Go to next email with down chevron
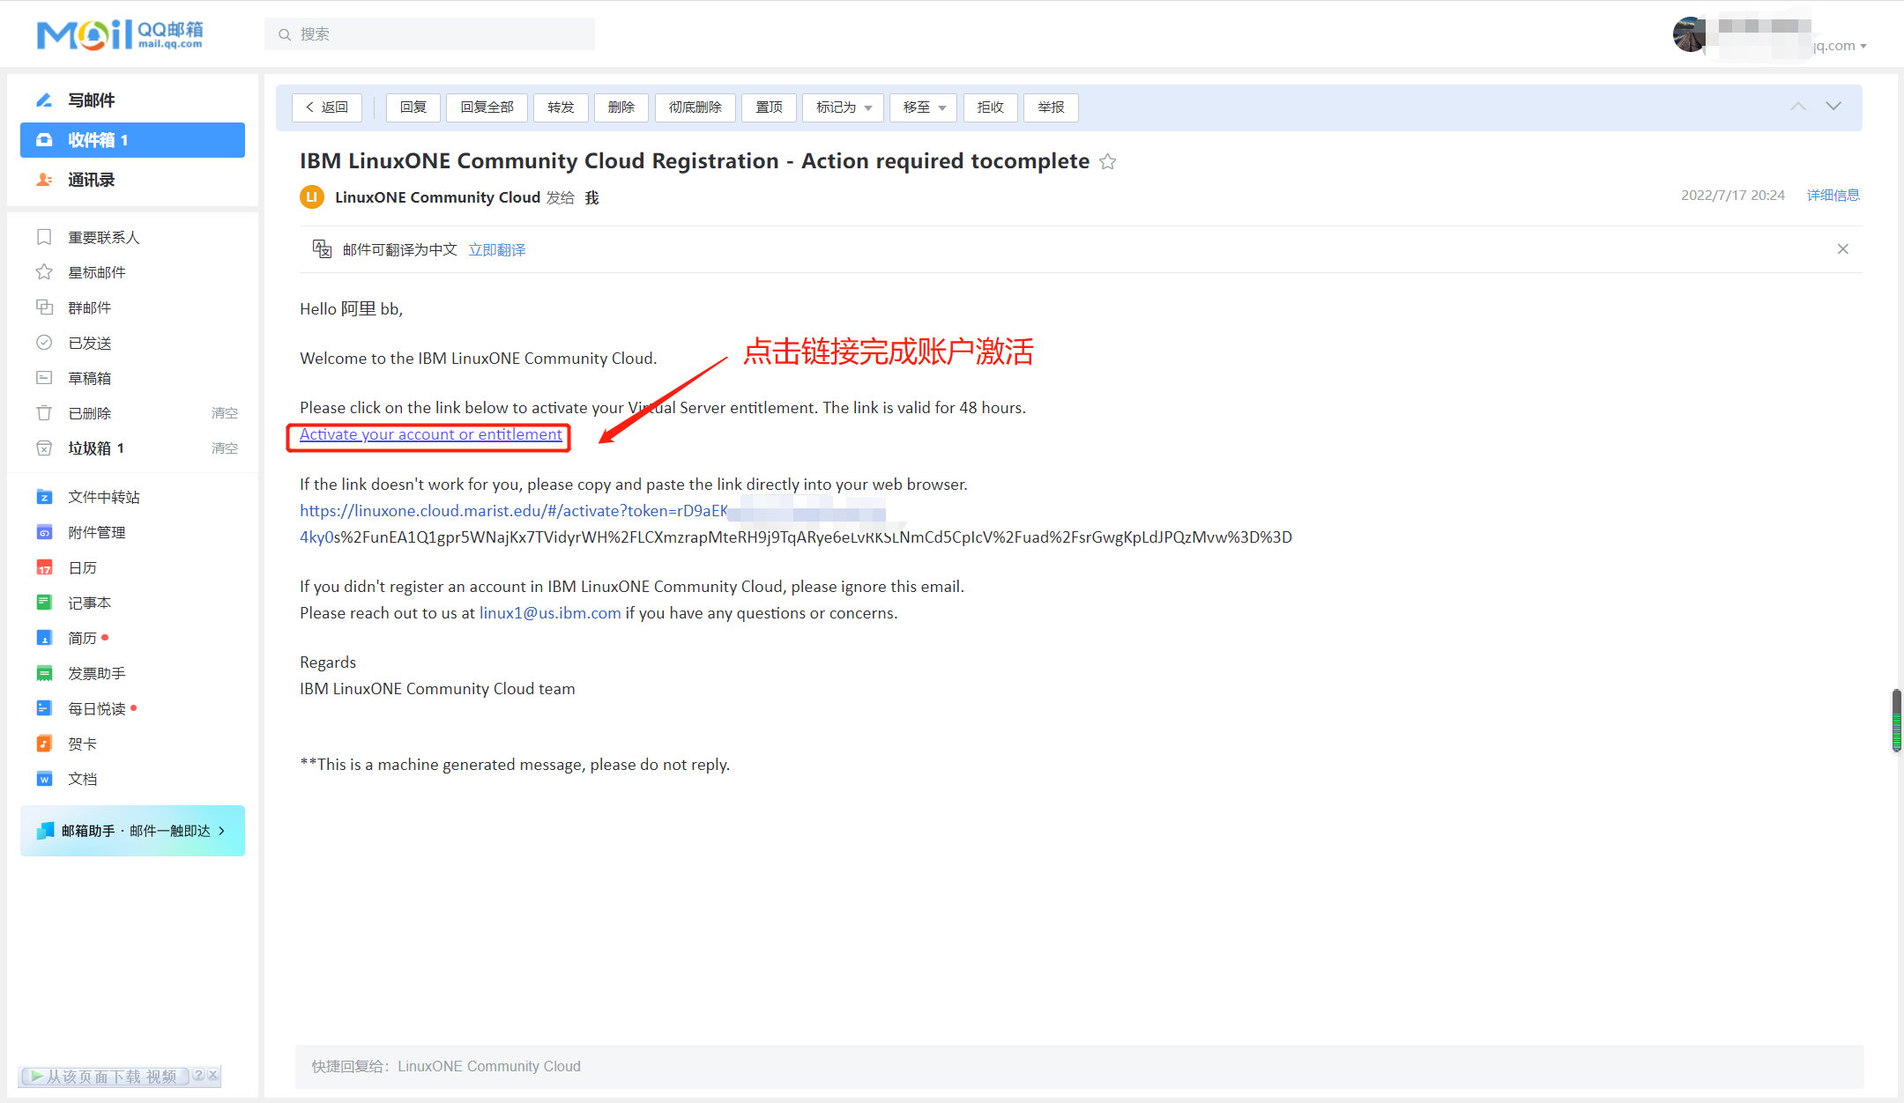 coord(1833,107)
